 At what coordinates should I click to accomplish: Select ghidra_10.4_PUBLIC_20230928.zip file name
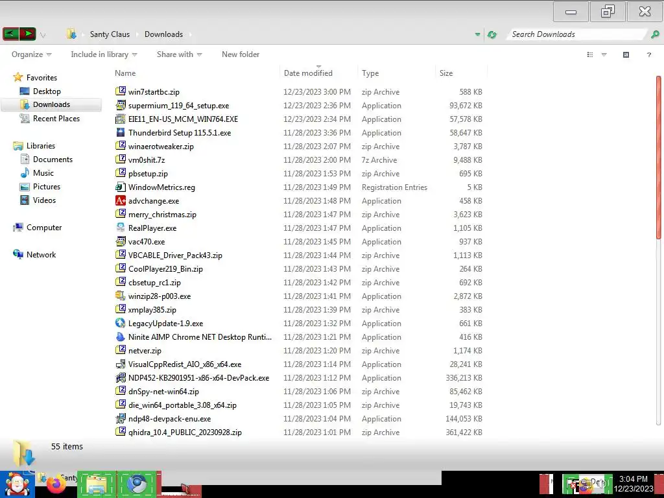[185, 433]
